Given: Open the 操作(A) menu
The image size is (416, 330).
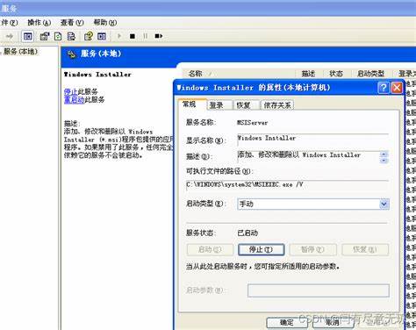Looking at the screenshot, I should (x=39, y=23).
